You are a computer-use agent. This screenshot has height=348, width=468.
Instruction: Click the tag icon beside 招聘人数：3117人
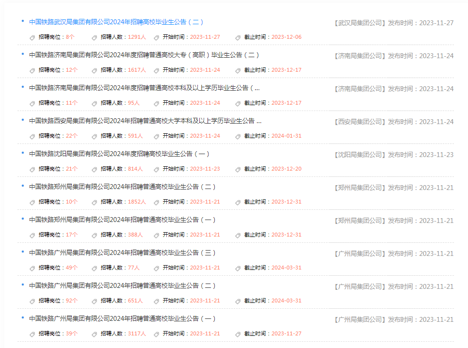(94, 334)
